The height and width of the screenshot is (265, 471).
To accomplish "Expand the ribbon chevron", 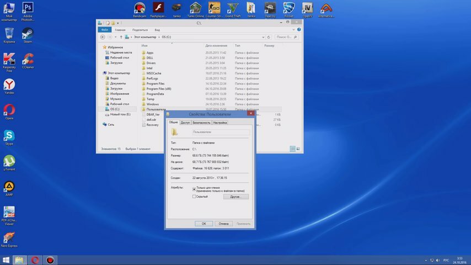I will point(293,29).
